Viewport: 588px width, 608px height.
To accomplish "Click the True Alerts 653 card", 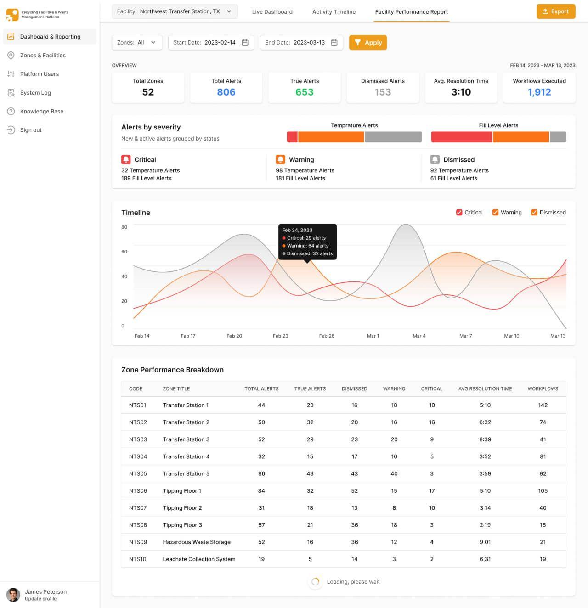I will pyautogui.click(x=305, y=87).
